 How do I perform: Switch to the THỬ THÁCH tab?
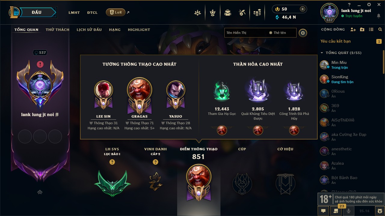(57, 30)
